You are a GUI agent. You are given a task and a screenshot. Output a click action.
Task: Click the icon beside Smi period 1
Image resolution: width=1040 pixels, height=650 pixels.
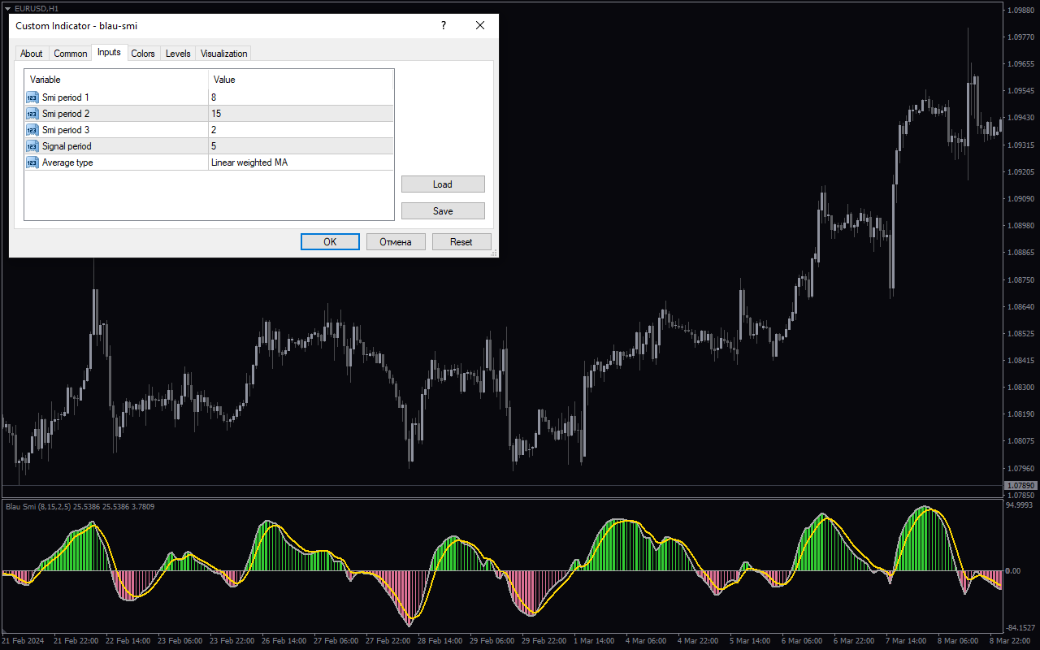tap(32, 97)
